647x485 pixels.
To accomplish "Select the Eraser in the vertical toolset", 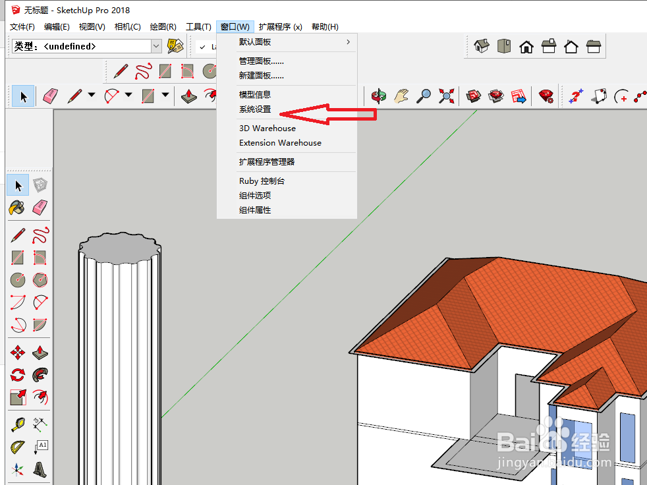I will click(40, 207).
